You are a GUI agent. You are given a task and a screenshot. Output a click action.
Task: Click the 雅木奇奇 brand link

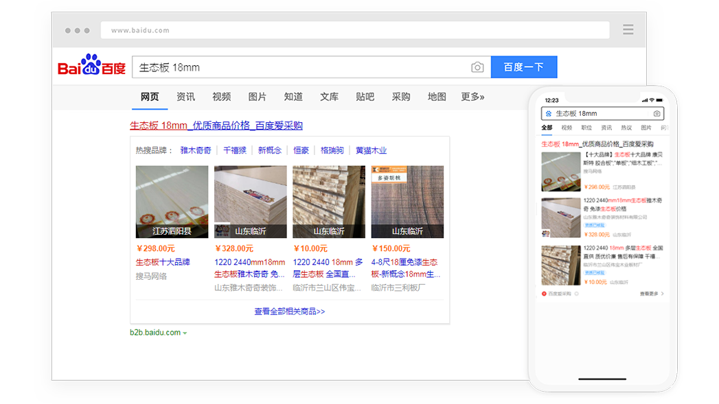[x=196, y=150]
